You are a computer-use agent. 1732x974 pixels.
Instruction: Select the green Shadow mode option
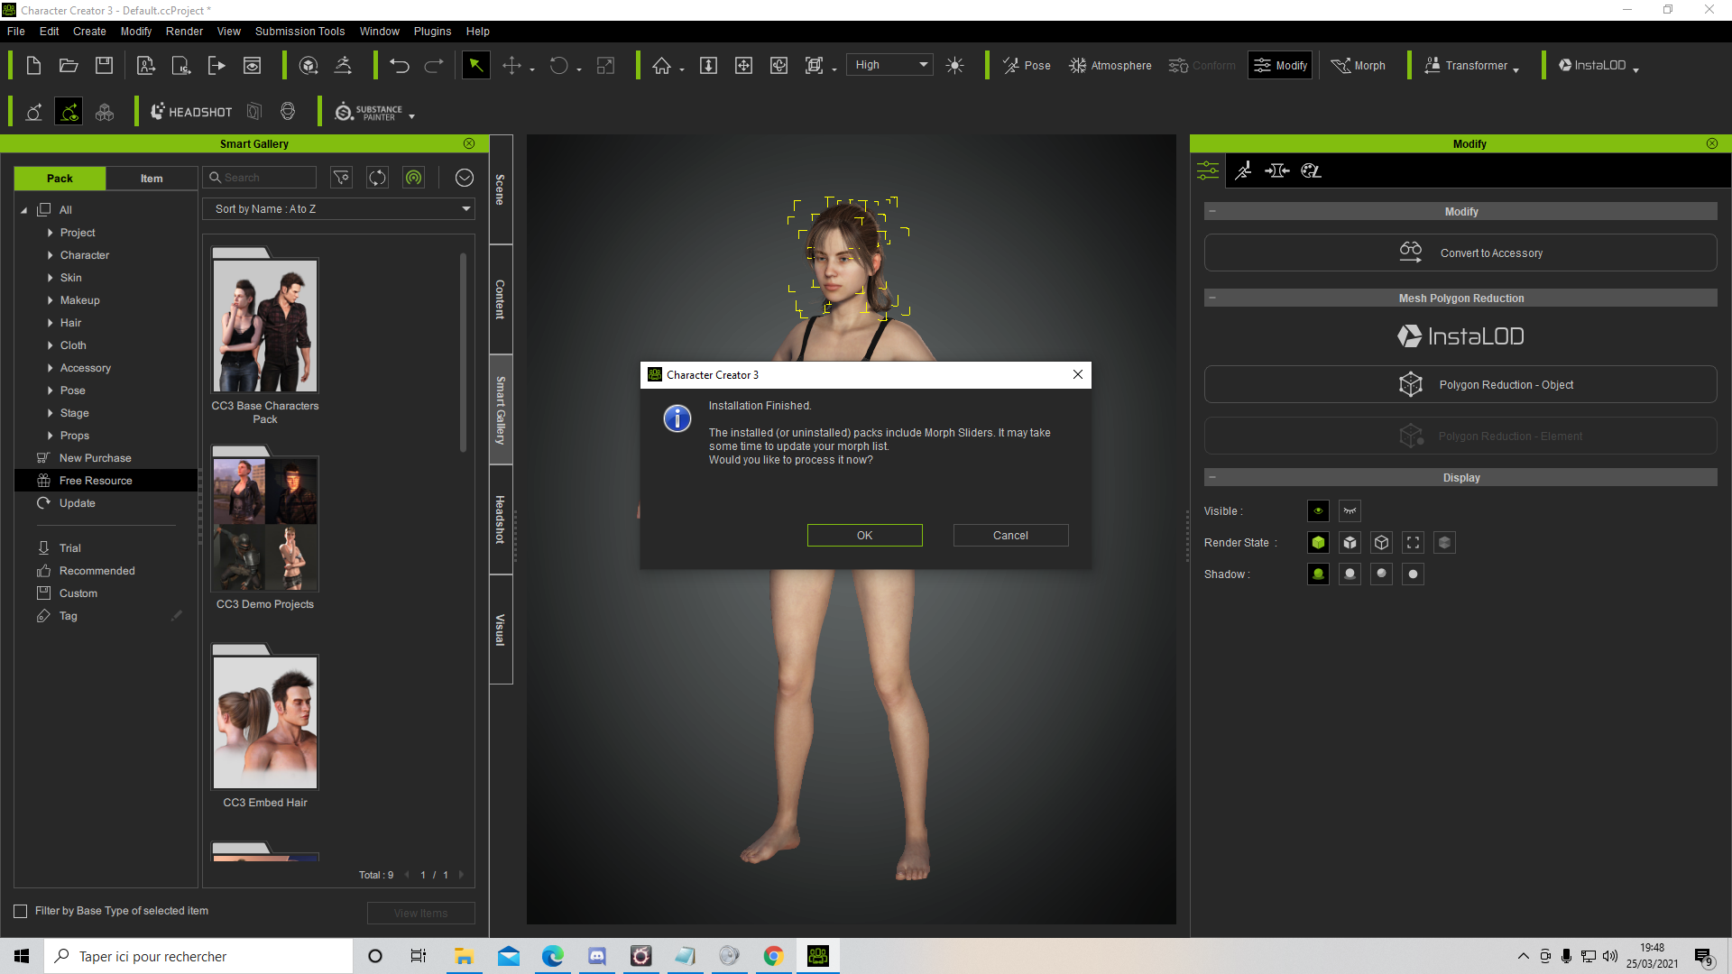click(x=1318, y=574)
